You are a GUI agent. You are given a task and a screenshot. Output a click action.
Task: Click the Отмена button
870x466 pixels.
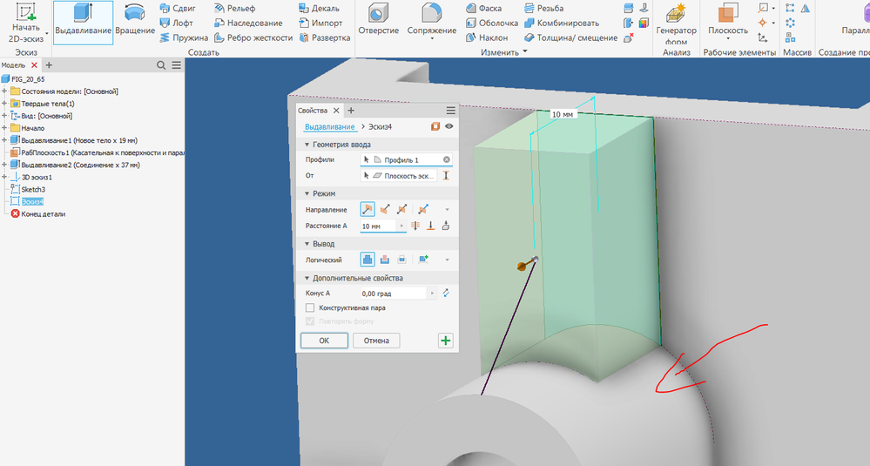point(376,341)
